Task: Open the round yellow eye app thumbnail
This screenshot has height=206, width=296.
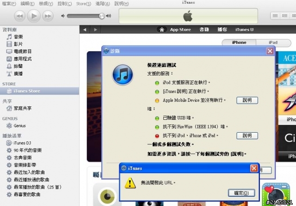Action: 107,196
